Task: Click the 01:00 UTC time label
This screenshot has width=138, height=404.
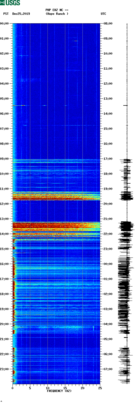Action: [x=108, y=279]
